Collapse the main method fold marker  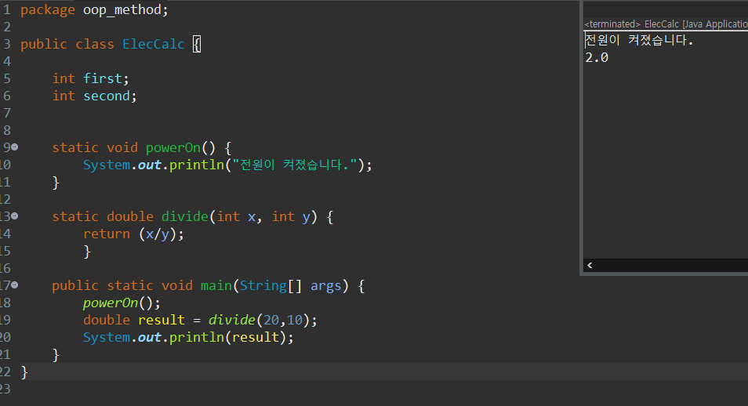pos(15,285)
